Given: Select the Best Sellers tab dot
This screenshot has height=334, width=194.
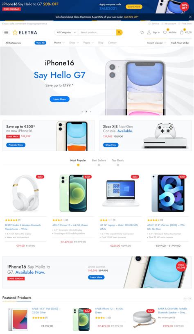Looking at the screenshot, I should click(99, 165).
